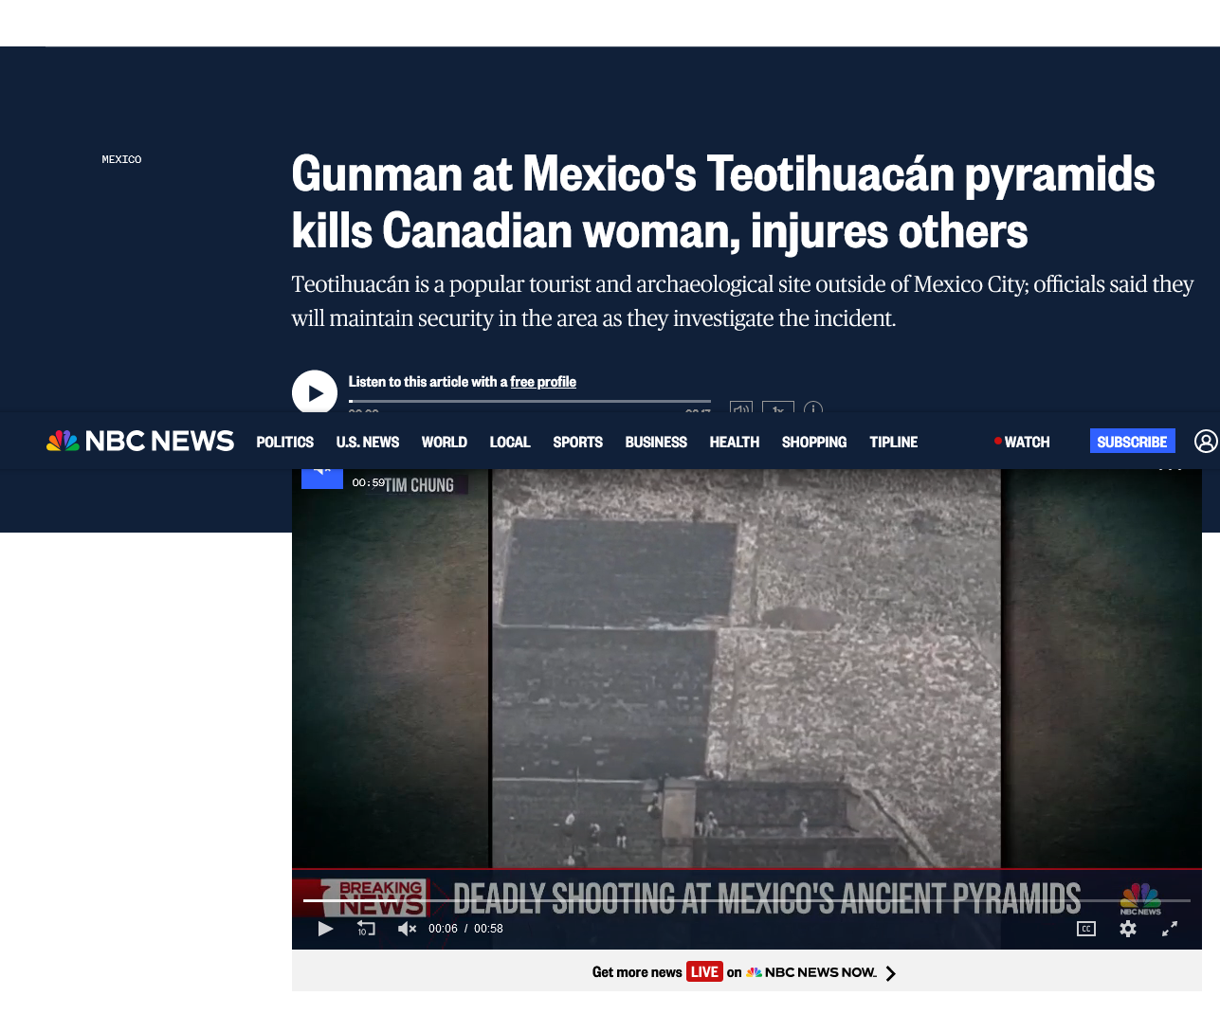Go to the Sports section
1220x1014 pixels.
point(578,443)
